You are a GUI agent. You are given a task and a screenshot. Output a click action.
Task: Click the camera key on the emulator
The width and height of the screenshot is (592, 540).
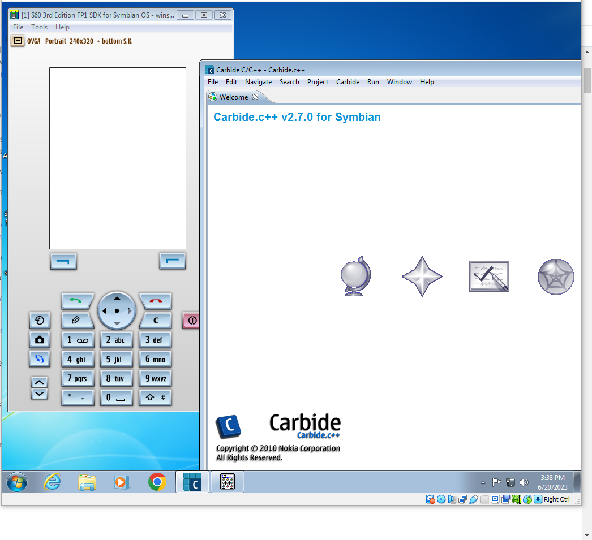tap(40, 340)
